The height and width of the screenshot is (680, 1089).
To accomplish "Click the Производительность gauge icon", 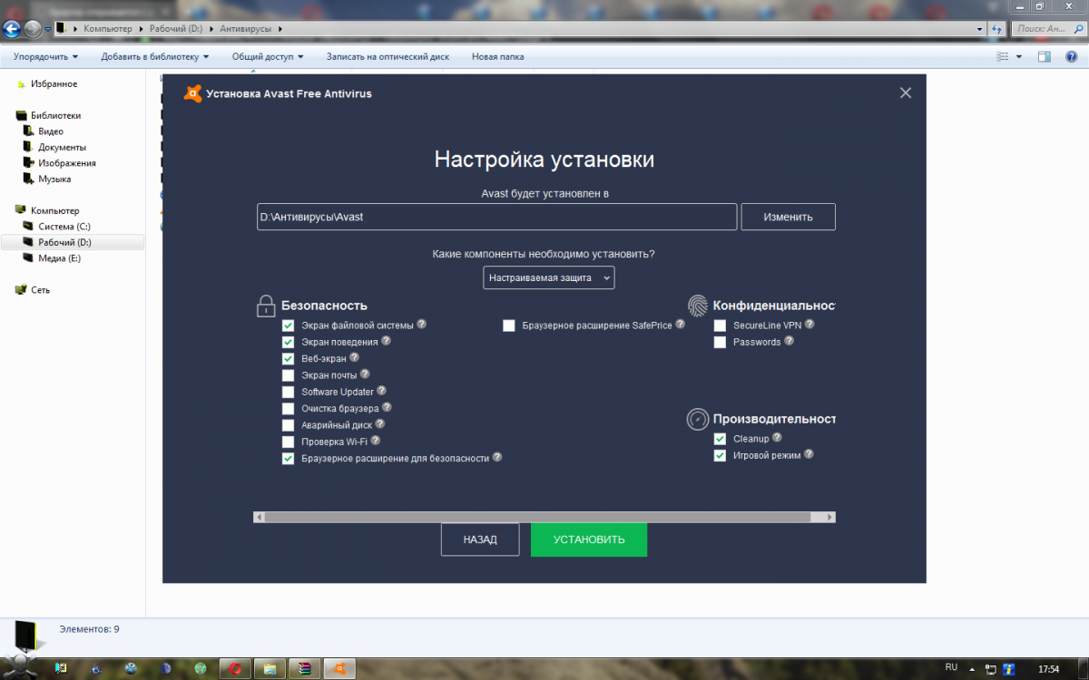I will tap(697, 419).
